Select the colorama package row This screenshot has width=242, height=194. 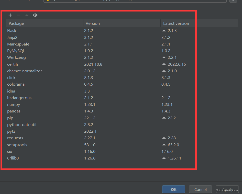[x=122, y=84]
